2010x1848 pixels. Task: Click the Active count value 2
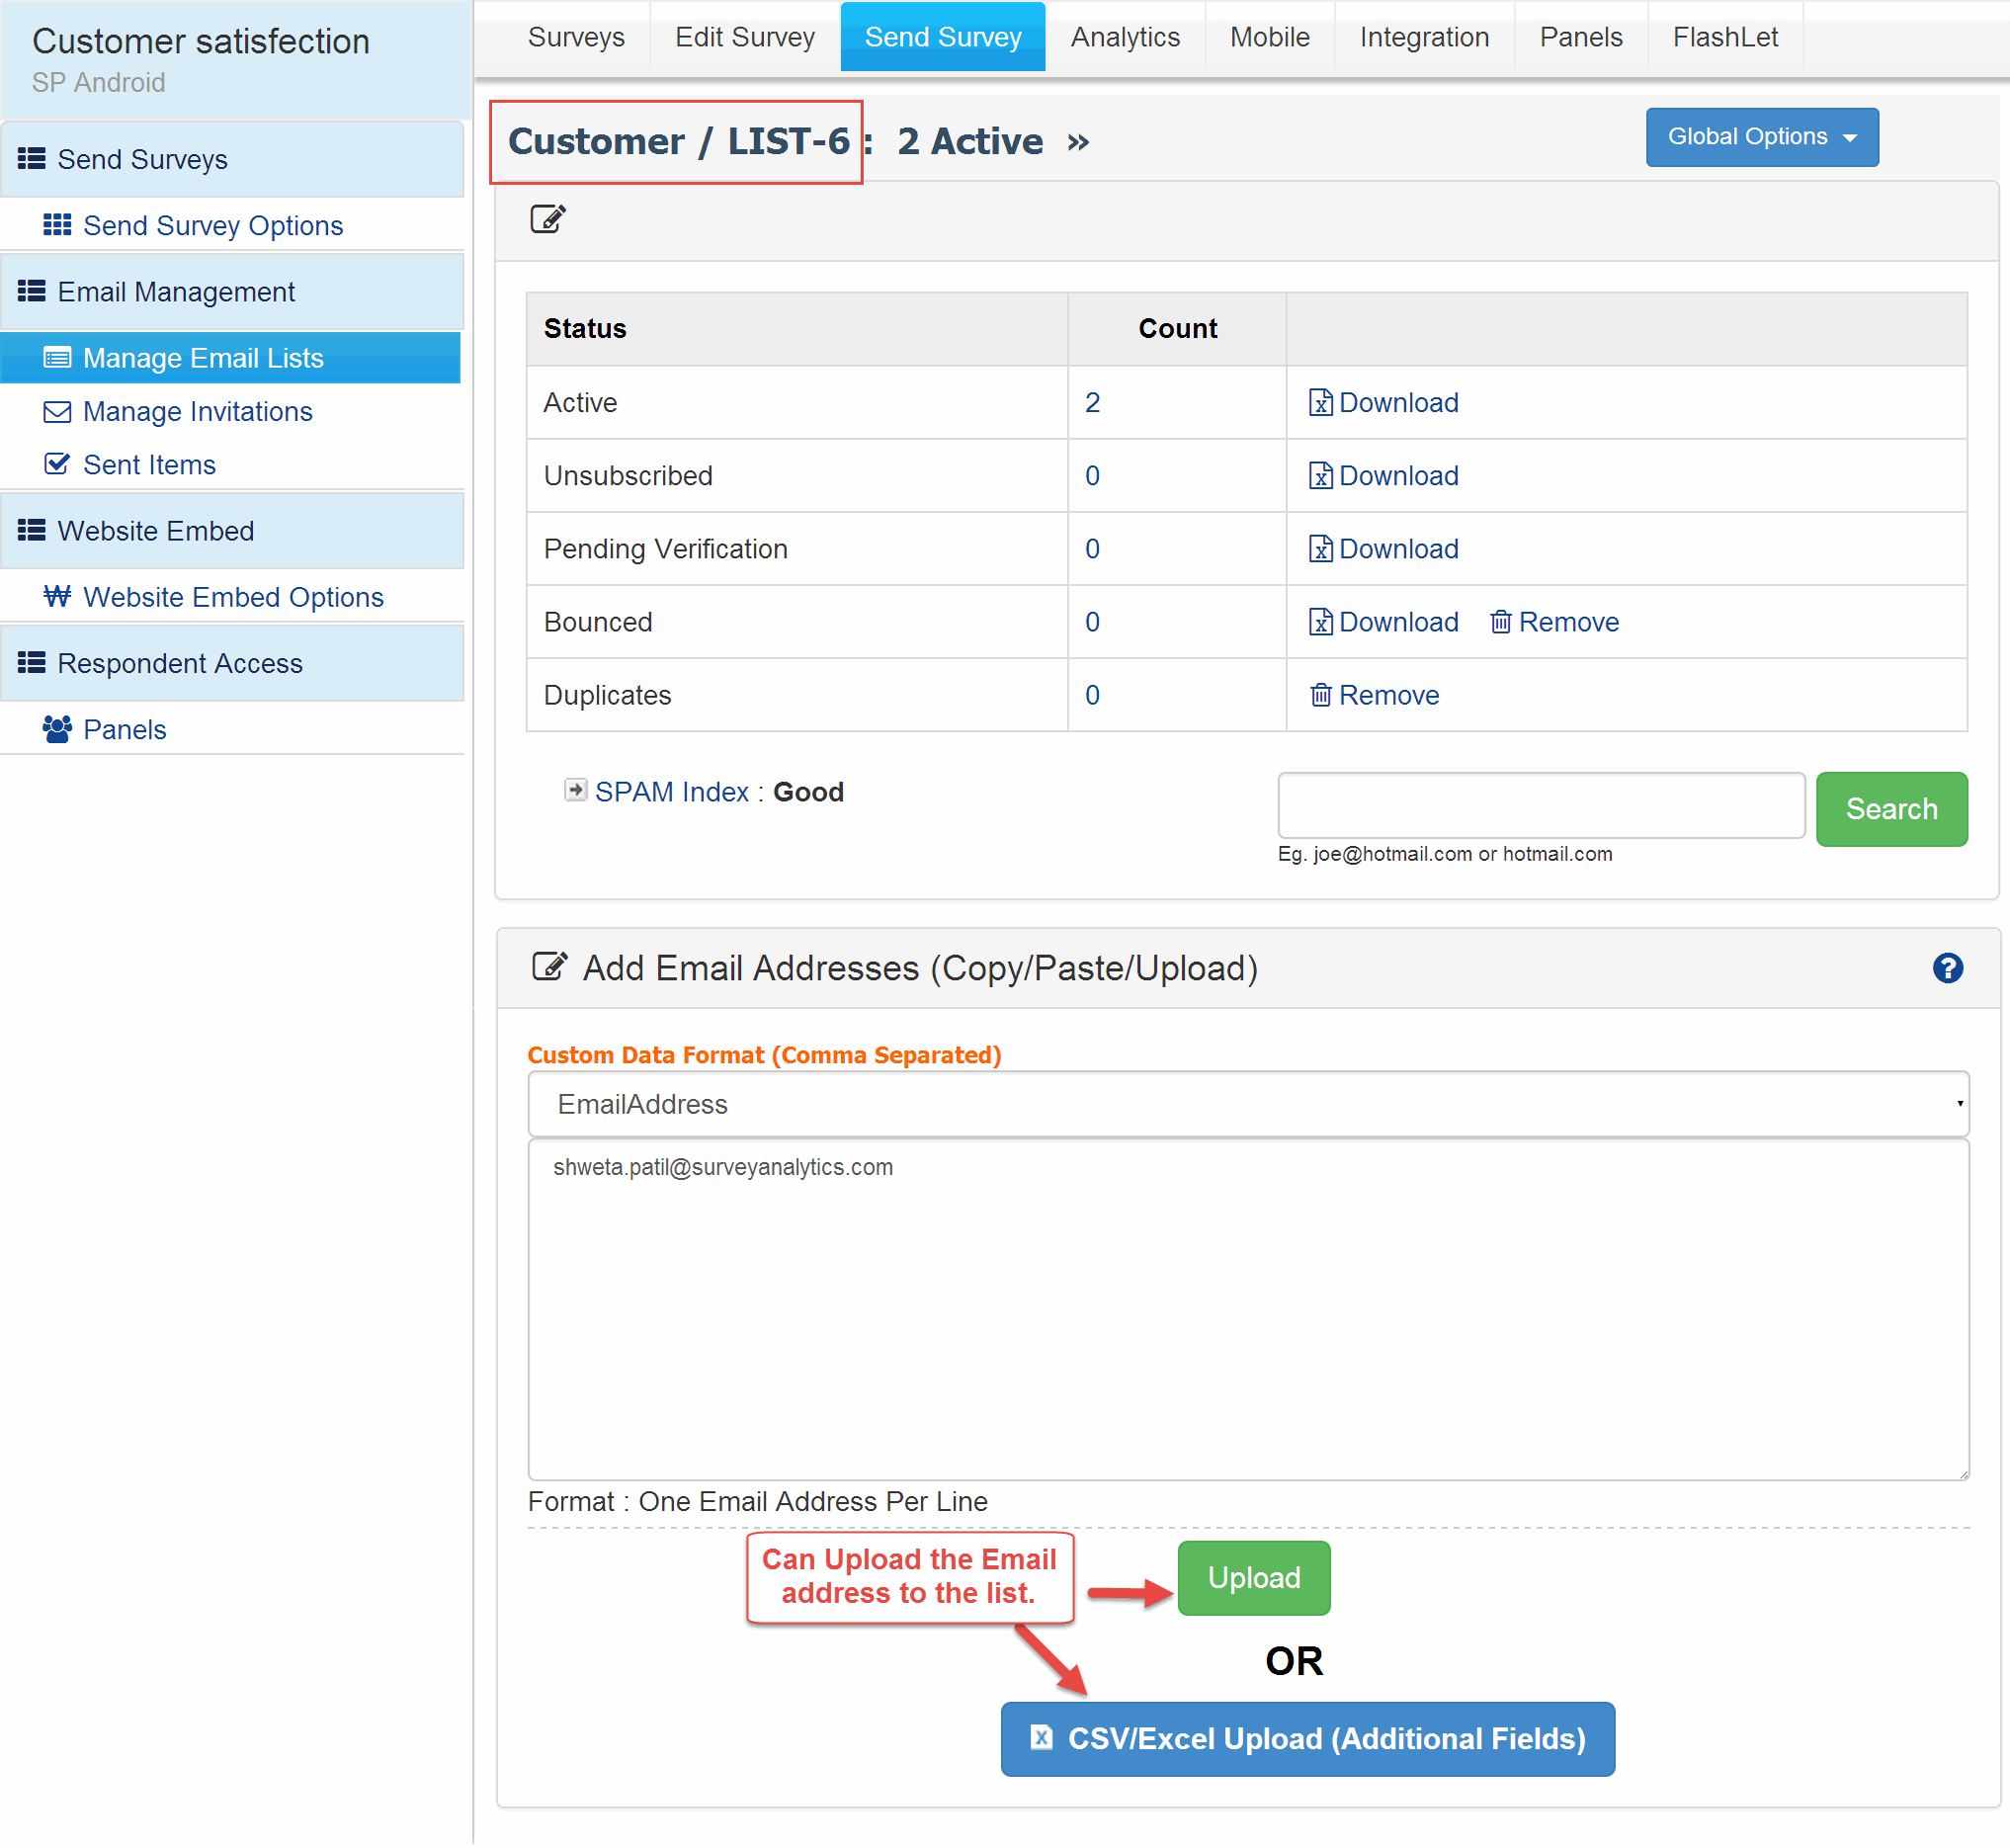coord(1092,402)
